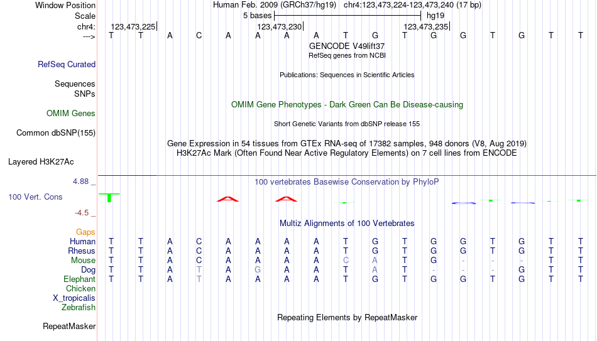Click the -4.5 PhyloP minimum value

pyautogui.click(x=82, y=213)
